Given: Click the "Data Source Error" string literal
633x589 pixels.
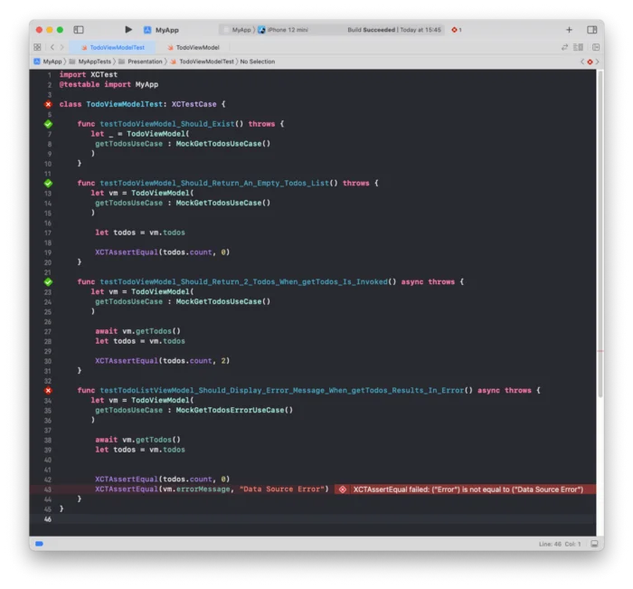Looking at the screenshot, I should 282,489.
